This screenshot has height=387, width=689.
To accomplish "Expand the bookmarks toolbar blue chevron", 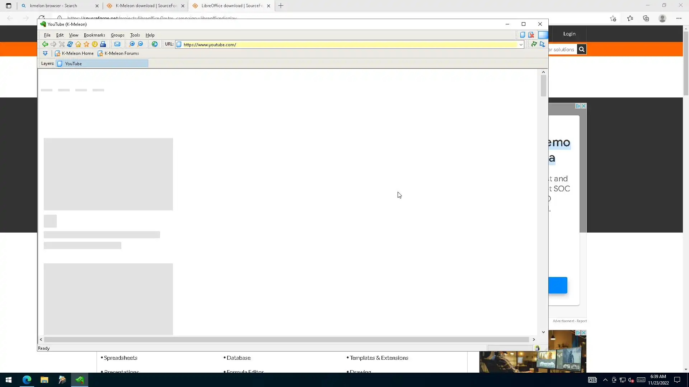I will coord(45,53).
